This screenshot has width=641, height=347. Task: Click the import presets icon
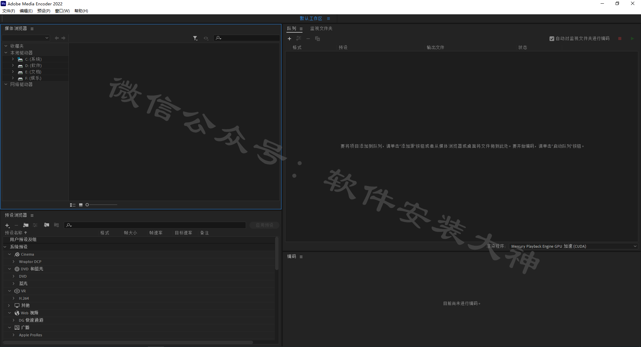46,225
